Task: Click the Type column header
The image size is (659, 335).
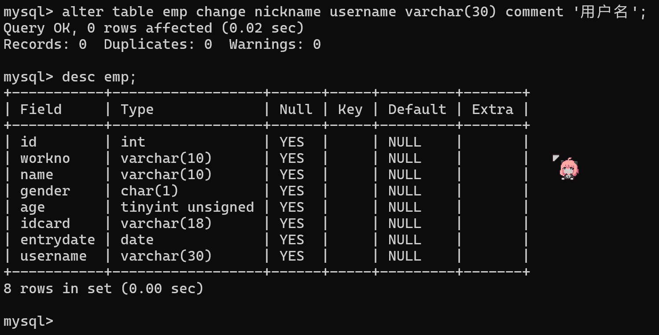Action: [137, 109]
